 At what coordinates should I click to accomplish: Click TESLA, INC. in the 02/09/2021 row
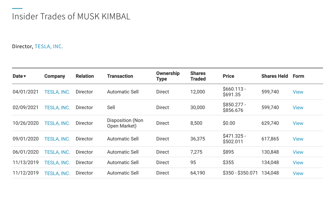57,108
